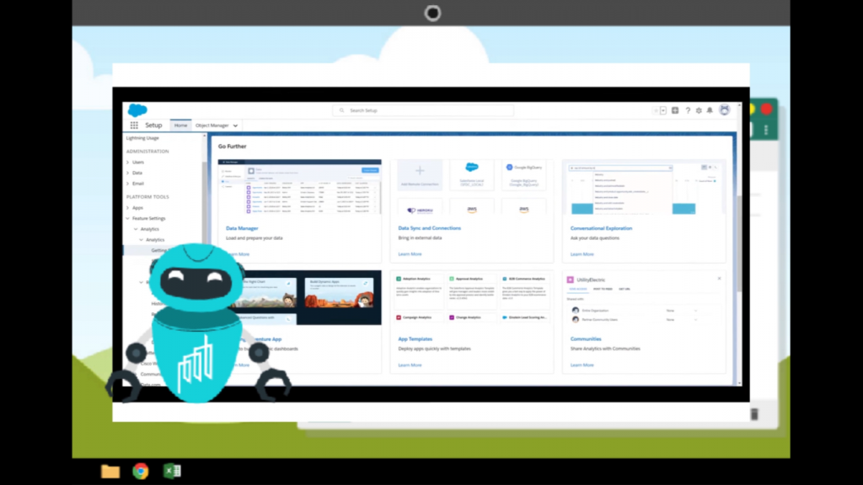Viewport: 863px width, 485px height.
Task: Expand the Data tree node
Action: (x=128, y=173)
